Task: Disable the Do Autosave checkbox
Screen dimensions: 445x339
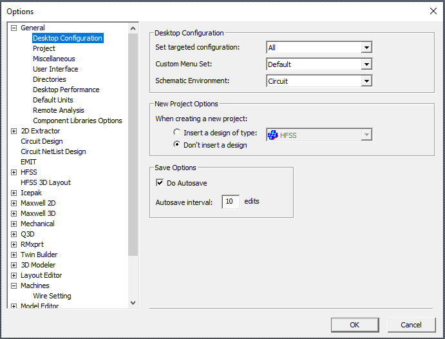Action: pos(160,183)
